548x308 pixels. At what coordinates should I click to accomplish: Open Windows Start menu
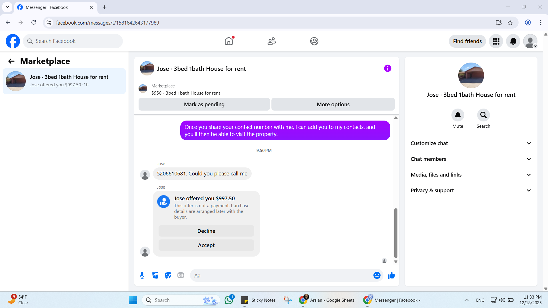[133, 300]
